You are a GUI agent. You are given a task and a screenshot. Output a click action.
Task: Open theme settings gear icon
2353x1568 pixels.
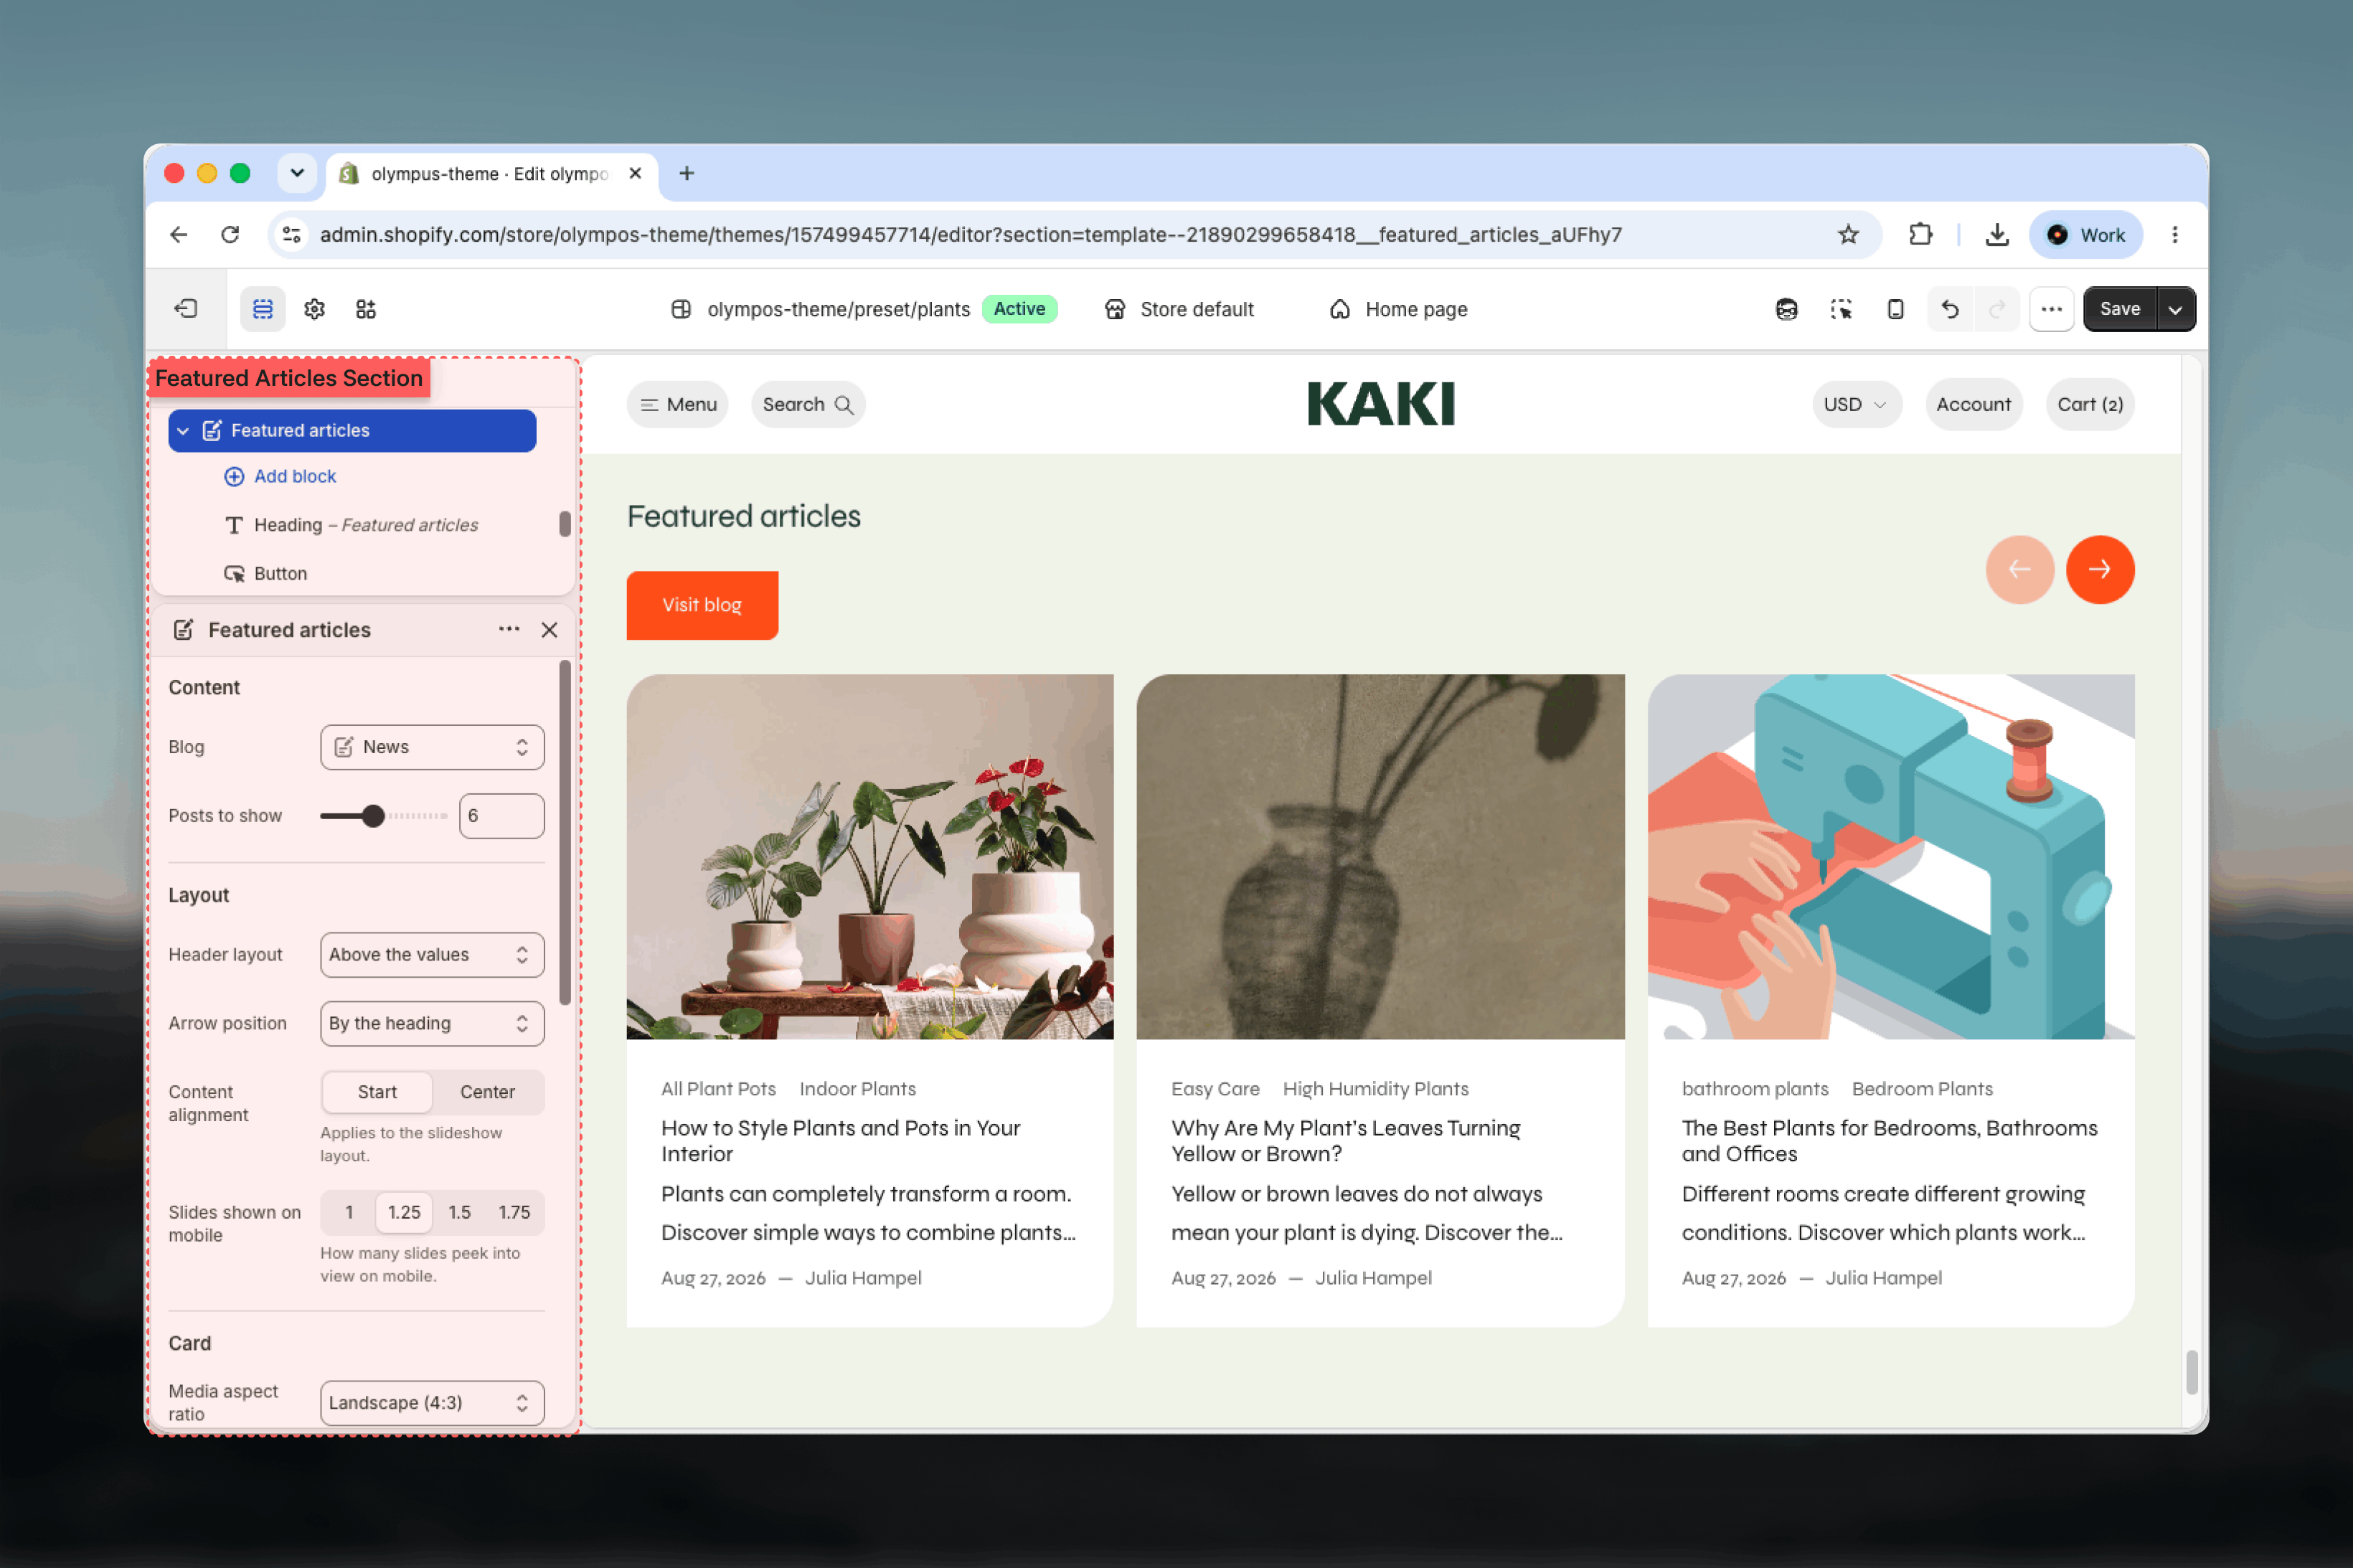[x=314, y=309]
